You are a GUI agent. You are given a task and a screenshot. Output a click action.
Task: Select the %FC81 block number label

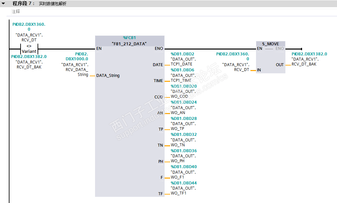(x=129, y=38)
